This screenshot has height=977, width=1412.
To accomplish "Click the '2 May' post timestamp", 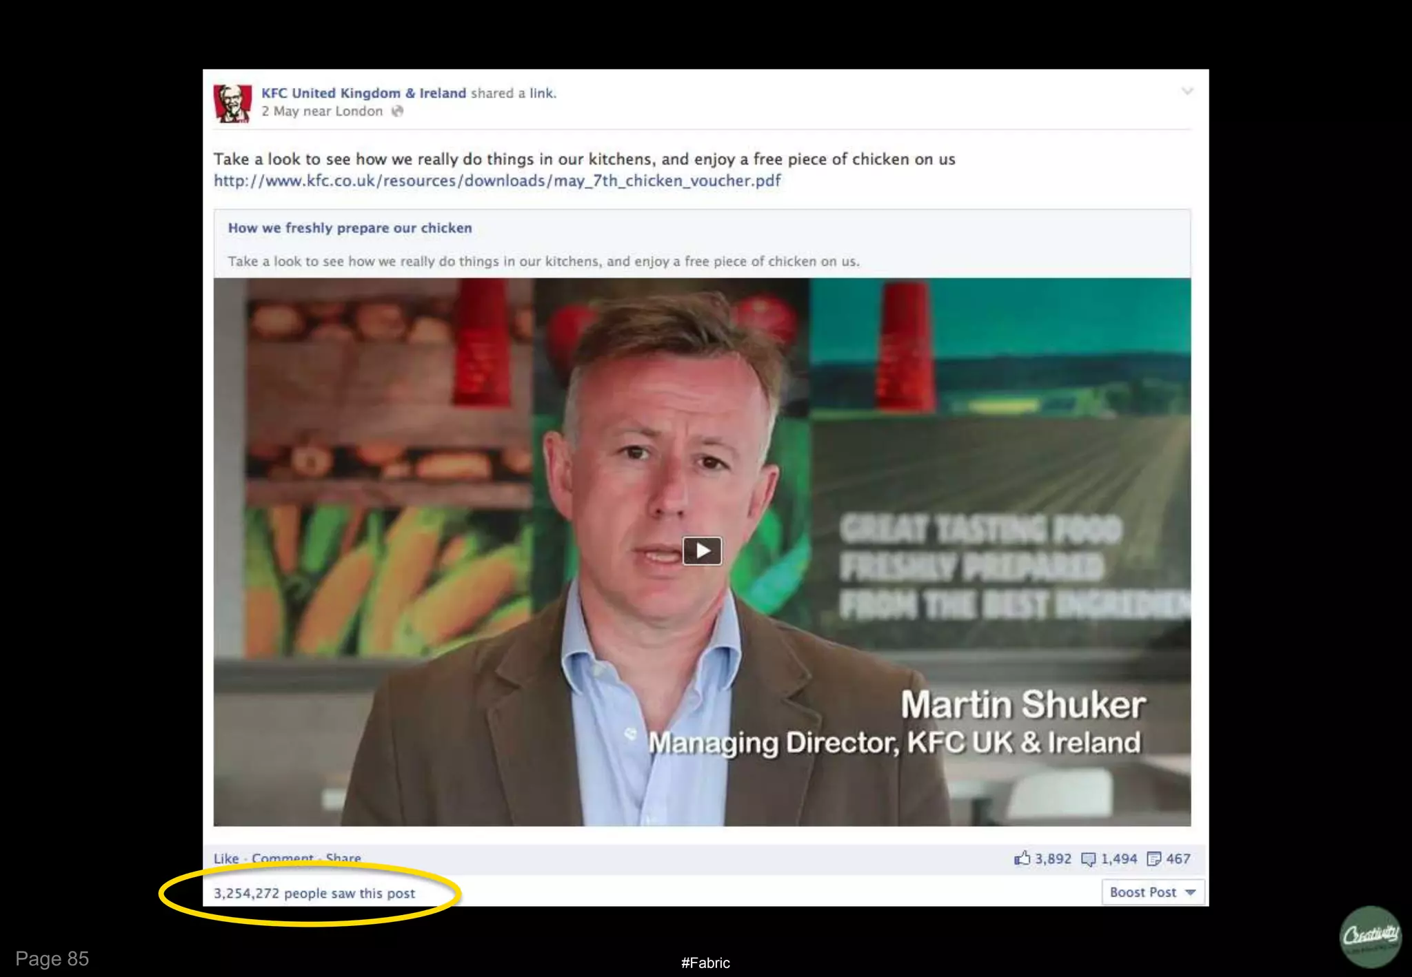I will coord(279,112).
